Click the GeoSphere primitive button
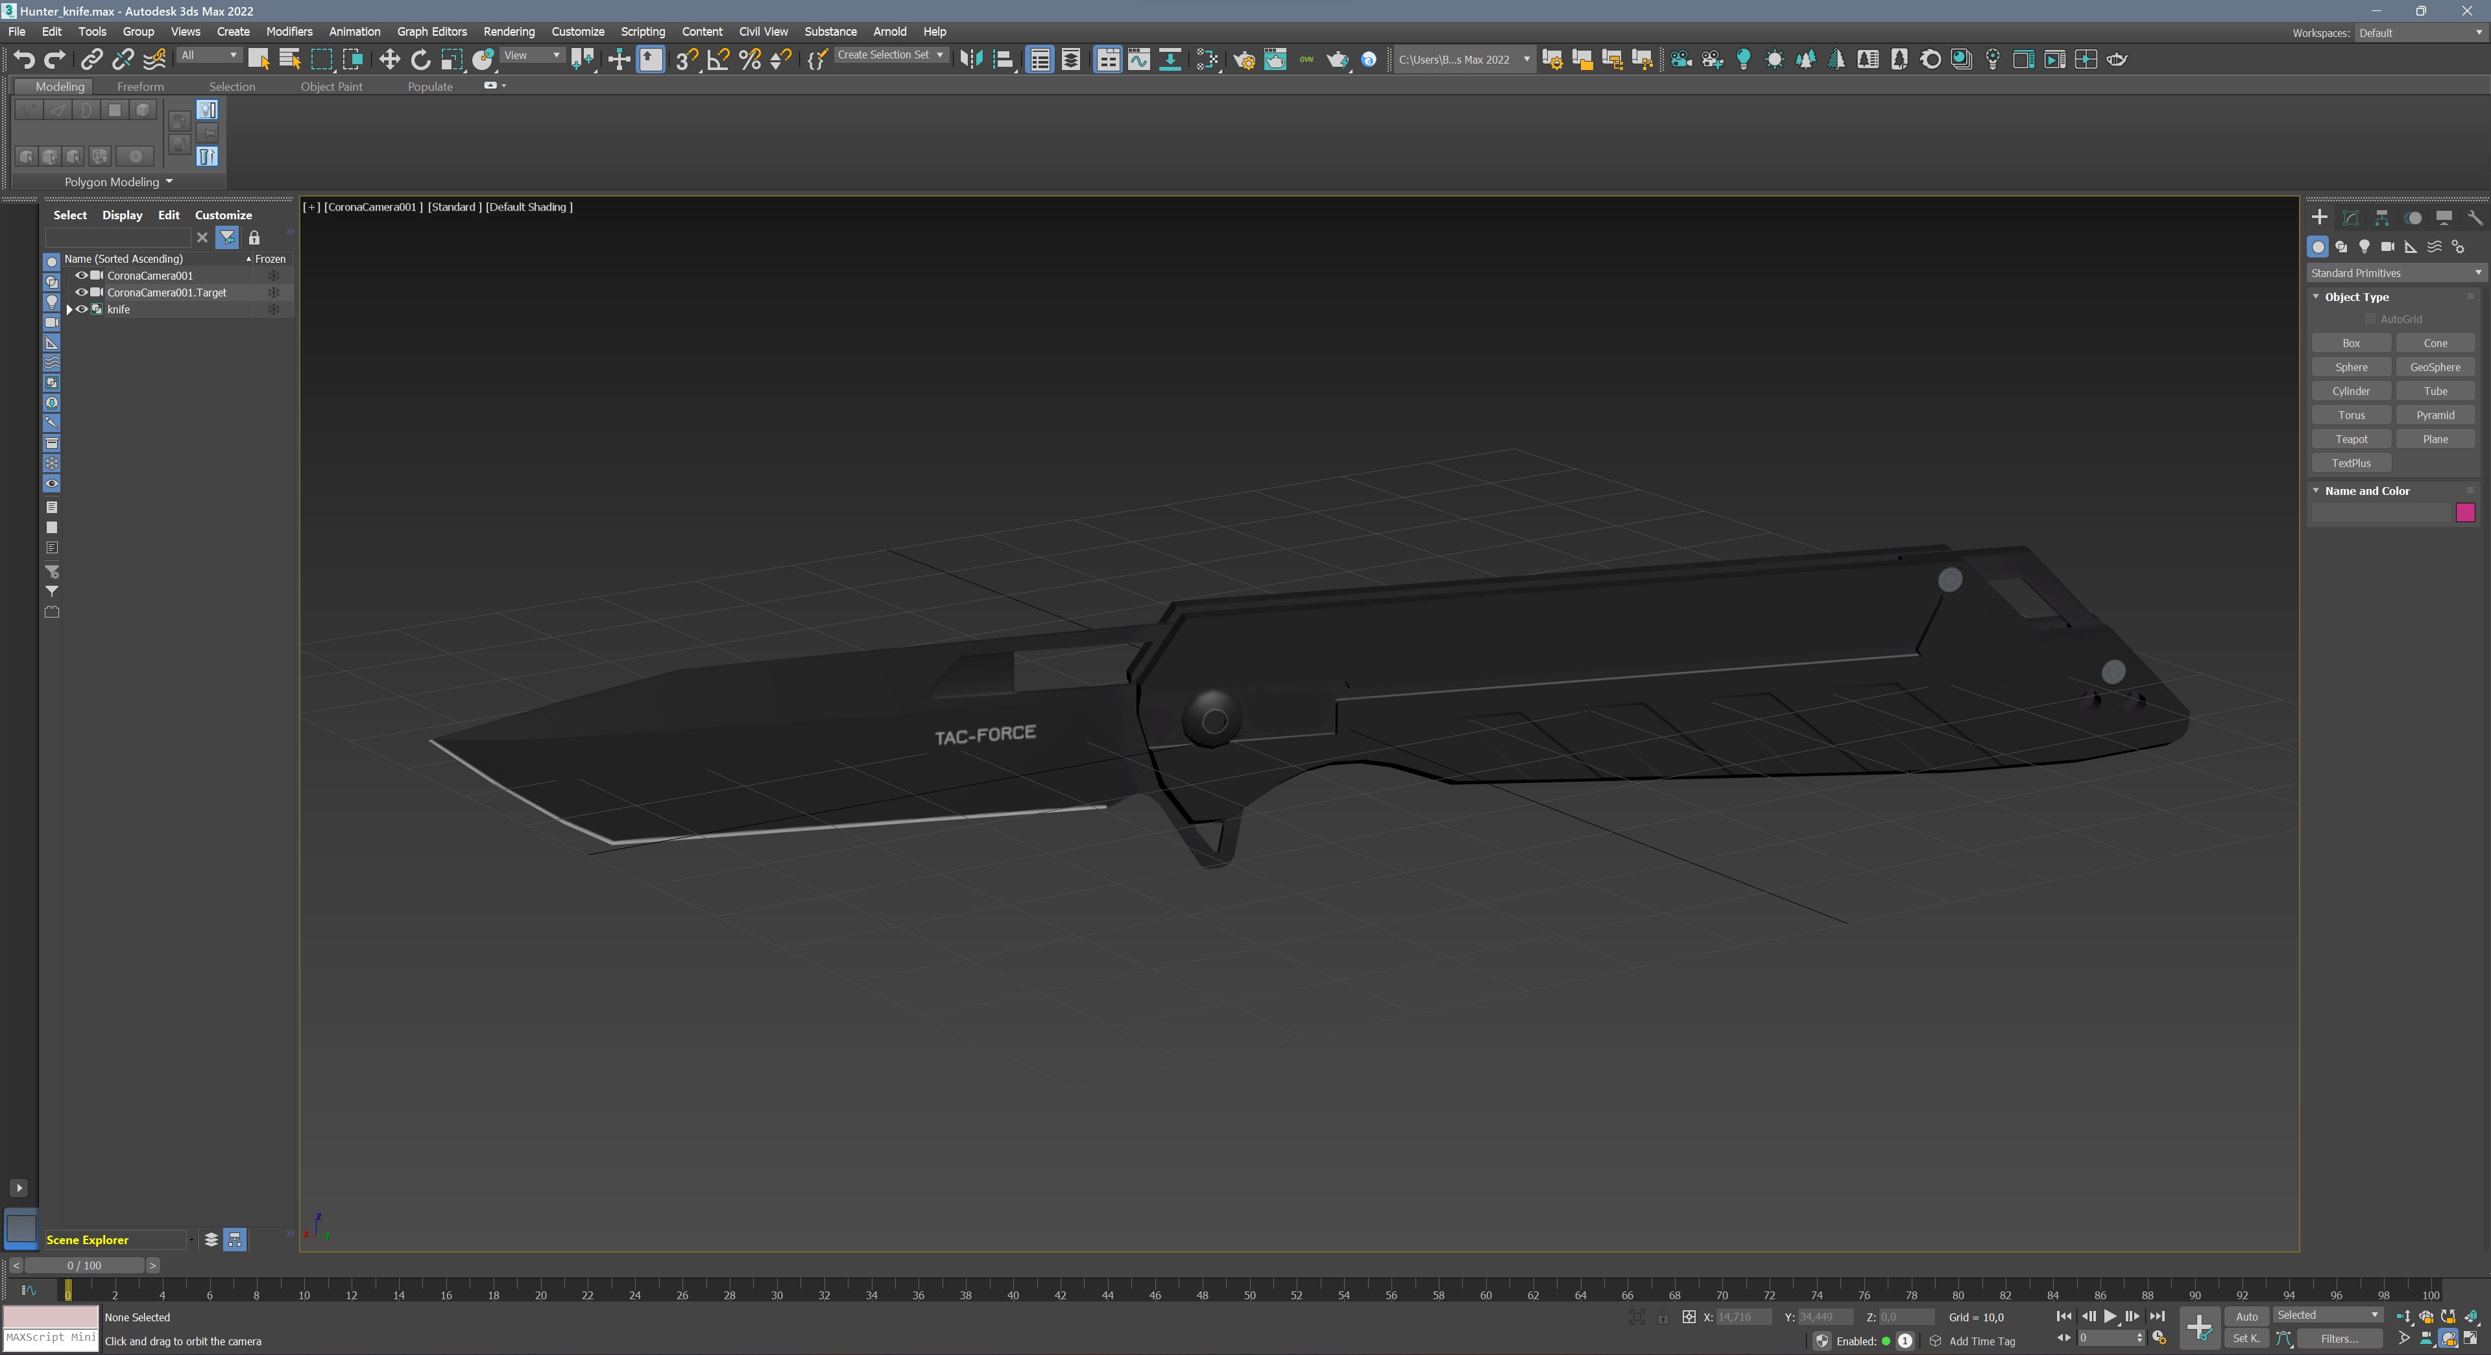This screenshot has width=2491, height=1355. tap(2435, 368)
